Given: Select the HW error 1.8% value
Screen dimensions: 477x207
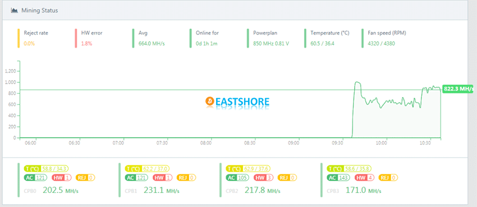Looking at the screenshot, I should [86, 43].
